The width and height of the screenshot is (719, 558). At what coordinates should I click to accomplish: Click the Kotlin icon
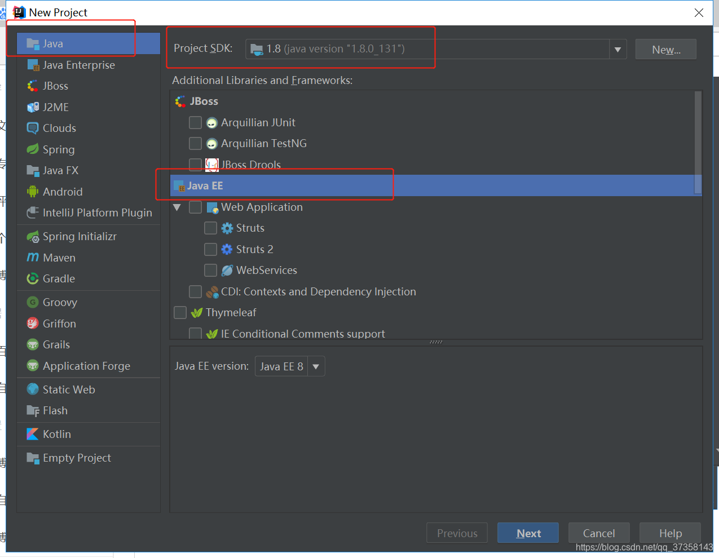pyautogui.click(x=33, y=434)
